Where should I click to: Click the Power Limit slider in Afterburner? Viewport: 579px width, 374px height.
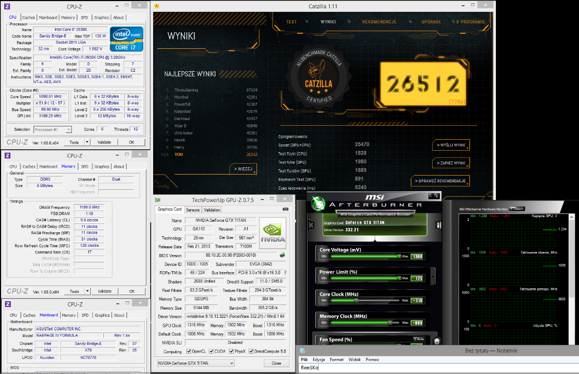(x=365, y=278)
